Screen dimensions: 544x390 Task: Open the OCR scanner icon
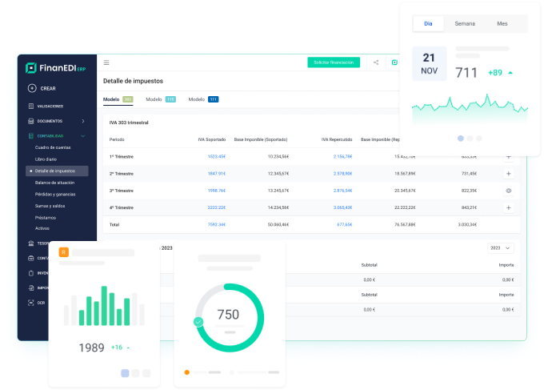click(x=31, y=303)
